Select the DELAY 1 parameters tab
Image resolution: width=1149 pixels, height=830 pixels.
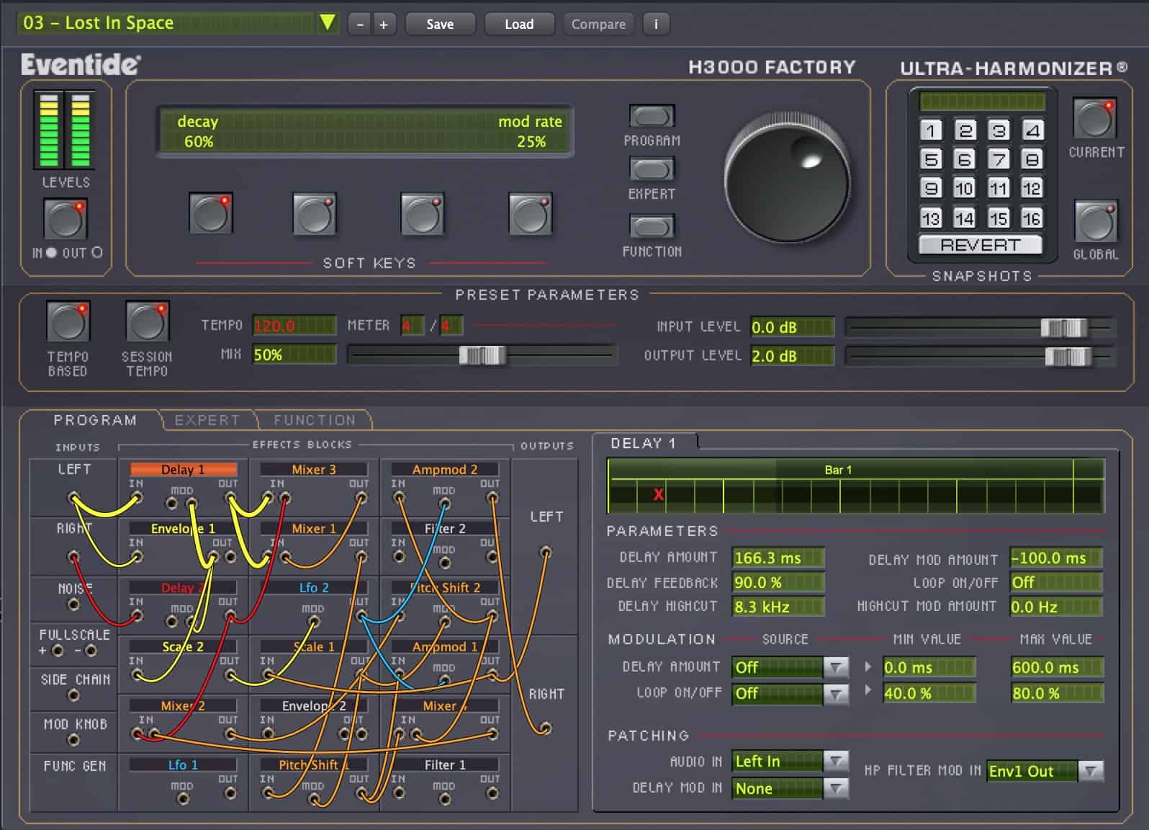(x=644, y=443)
